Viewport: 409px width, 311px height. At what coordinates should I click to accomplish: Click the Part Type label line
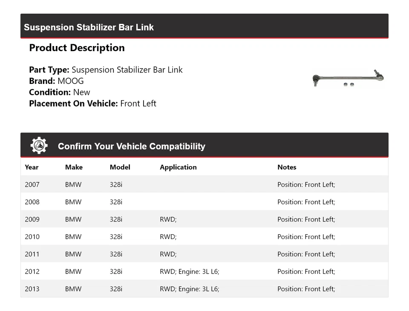[106, 70]
